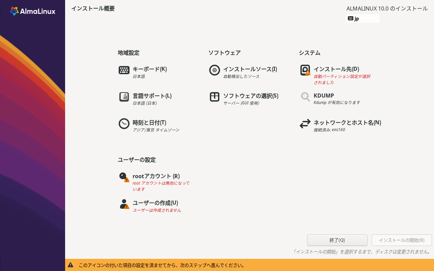Open the software selection icon
Image resolution: width=434 pixels, height=271 pixels.
[x=215, y=97]
